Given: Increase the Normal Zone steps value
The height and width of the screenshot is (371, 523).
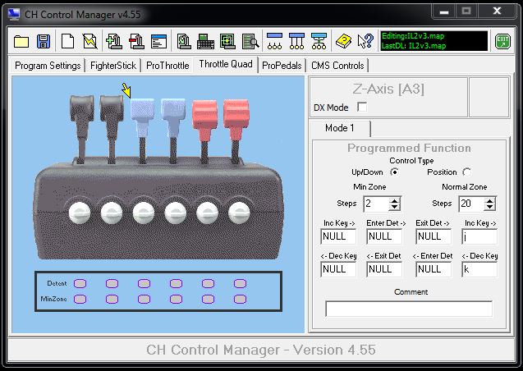Looking at the screenshot, I should (489, 200).
